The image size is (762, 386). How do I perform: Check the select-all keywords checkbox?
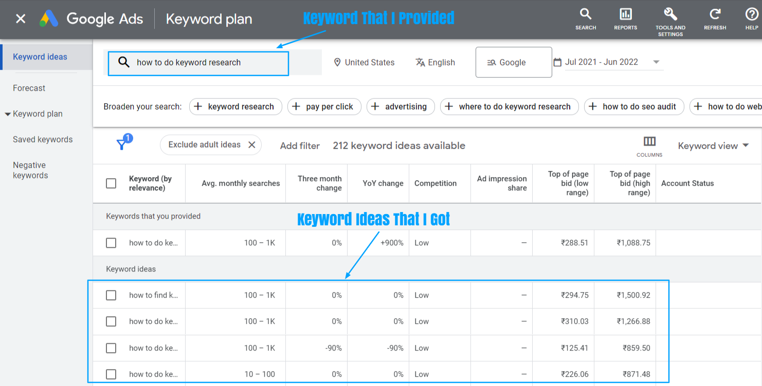tap(111, 183)
